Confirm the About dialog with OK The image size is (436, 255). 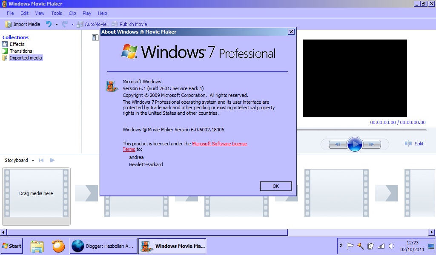pyautogui.click(x=276, y=186)
